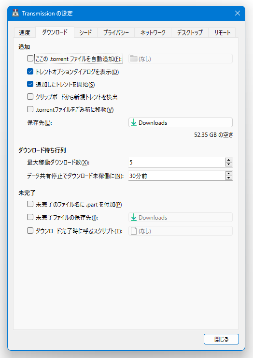Click the データ共有停止でダウンロード未稼働に(N): label
Image resolution: width=253 pixels, height=358 pixels.
(x=75, y=176)
